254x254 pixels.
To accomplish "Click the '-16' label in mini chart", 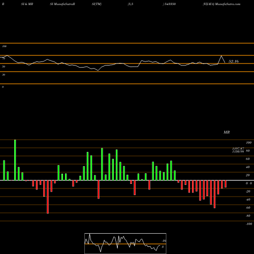I will (x=164, y=241).
